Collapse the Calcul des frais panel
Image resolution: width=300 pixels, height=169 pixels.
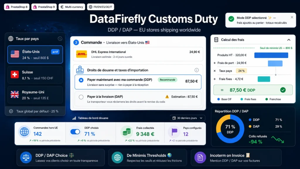(x=289, y=40)
